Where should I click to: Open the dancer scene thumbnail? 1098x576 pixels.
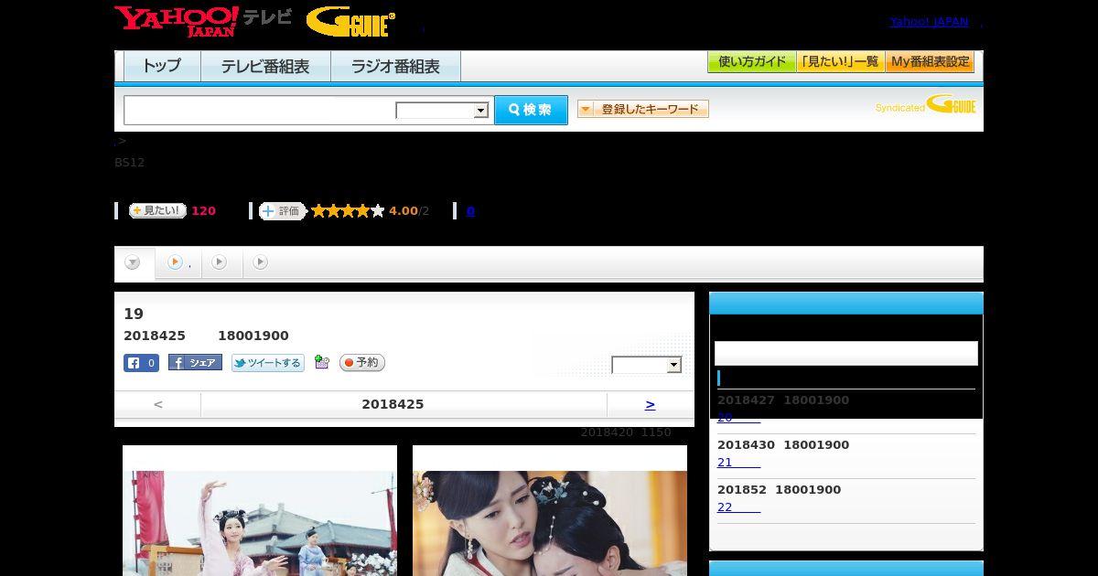click(x=260, y=523)
